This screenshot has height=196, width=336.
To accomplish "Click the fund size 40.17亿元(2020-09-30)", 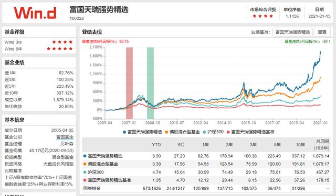I will point(51,151).
